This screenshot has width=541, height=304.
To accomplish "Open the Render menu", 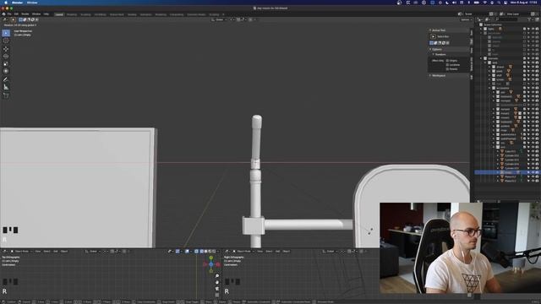I will click(x=25, y=14).
